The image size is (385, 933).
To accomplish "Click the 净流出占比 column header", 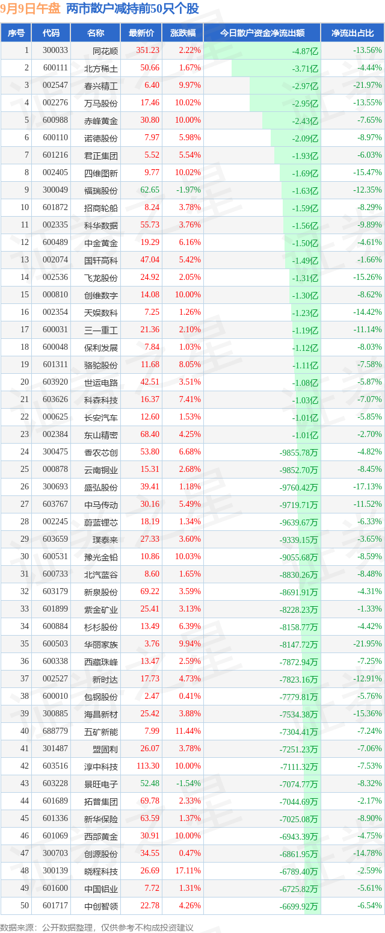I will tap(353, 33).
